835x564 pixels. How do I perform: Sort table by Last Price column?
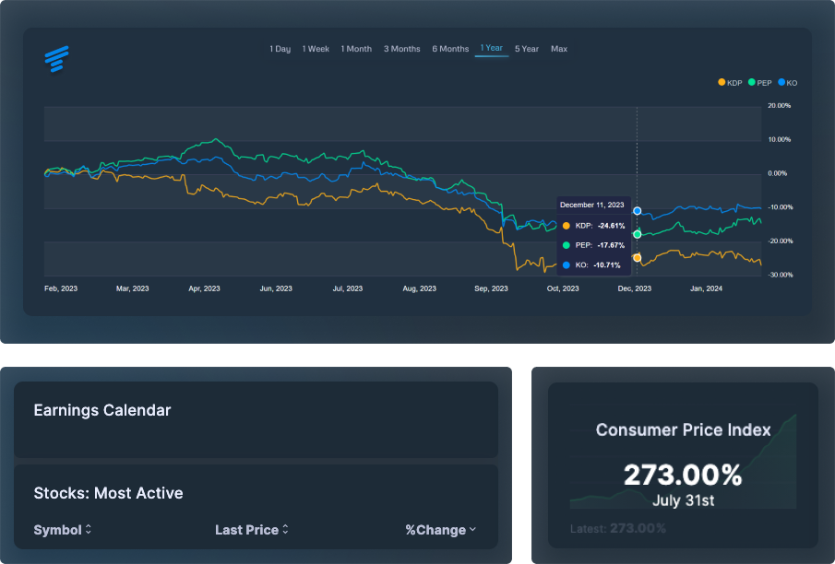252,530
